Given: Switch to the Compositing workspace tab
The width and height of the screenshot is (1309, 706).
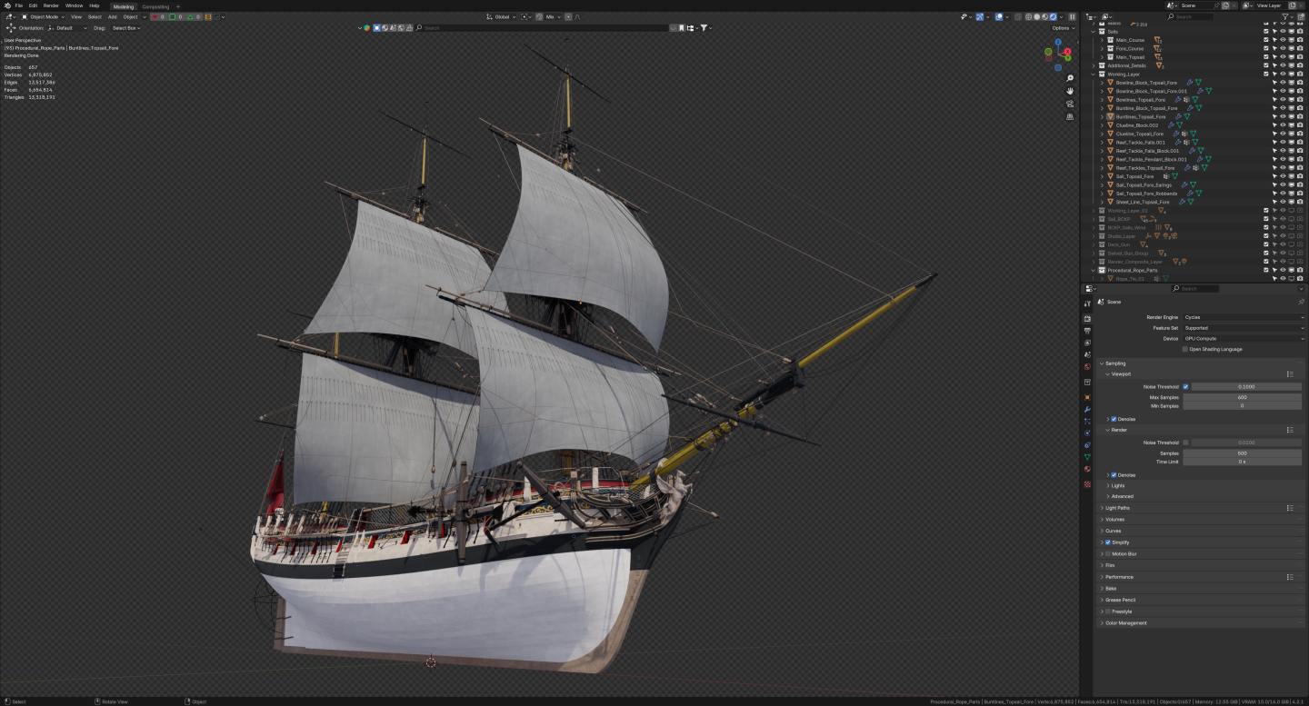Looking at the screenshot, I should pyautogui.click(x=155, y=6).
